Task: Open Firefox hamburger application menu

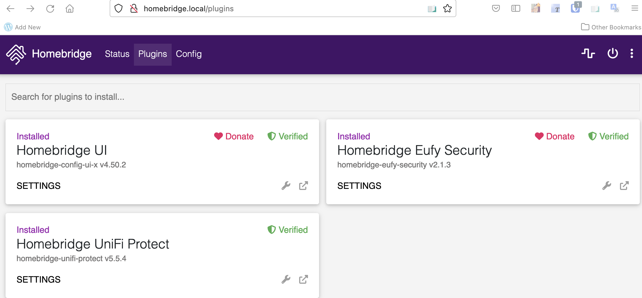Action: click(x=635, y=9)
